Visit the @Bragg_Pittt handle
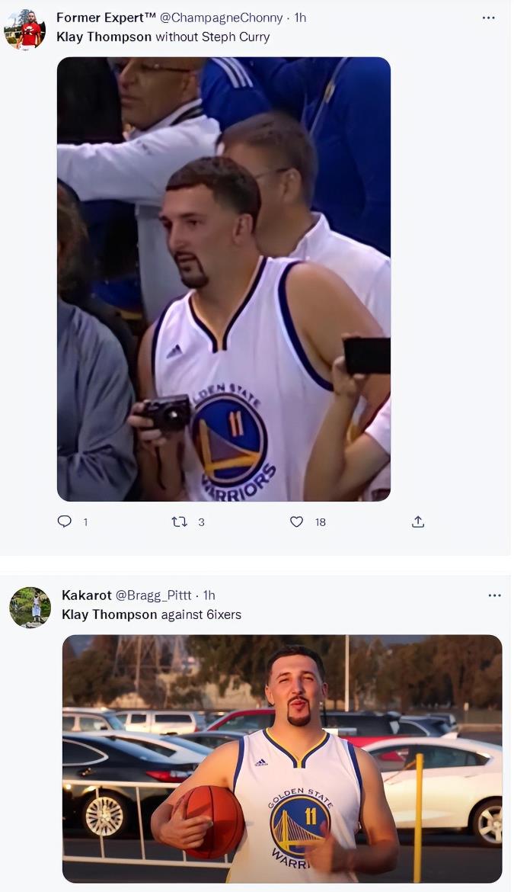The height and width of the screenshot is (892, 514). tap(153, 595)
